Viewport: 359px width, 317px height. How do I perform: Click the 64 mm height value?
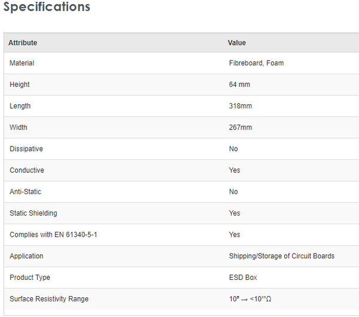(x=239, y=84)
